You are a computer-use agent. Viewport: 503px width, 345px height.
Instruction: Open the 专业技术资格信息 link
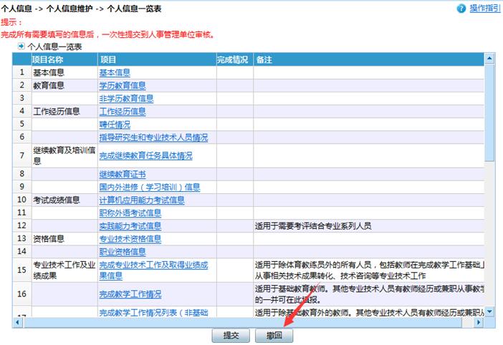[130, 238]
